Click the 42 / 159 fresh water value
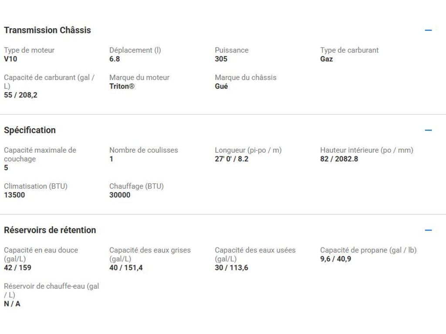Screen dimensions: 446x334 (x=17, y=268)
